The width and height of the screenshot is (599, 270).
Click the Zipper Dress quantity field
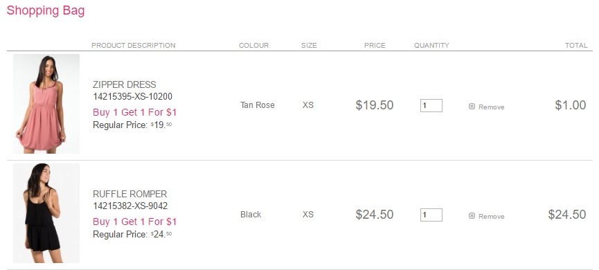[x=431, y=105]
